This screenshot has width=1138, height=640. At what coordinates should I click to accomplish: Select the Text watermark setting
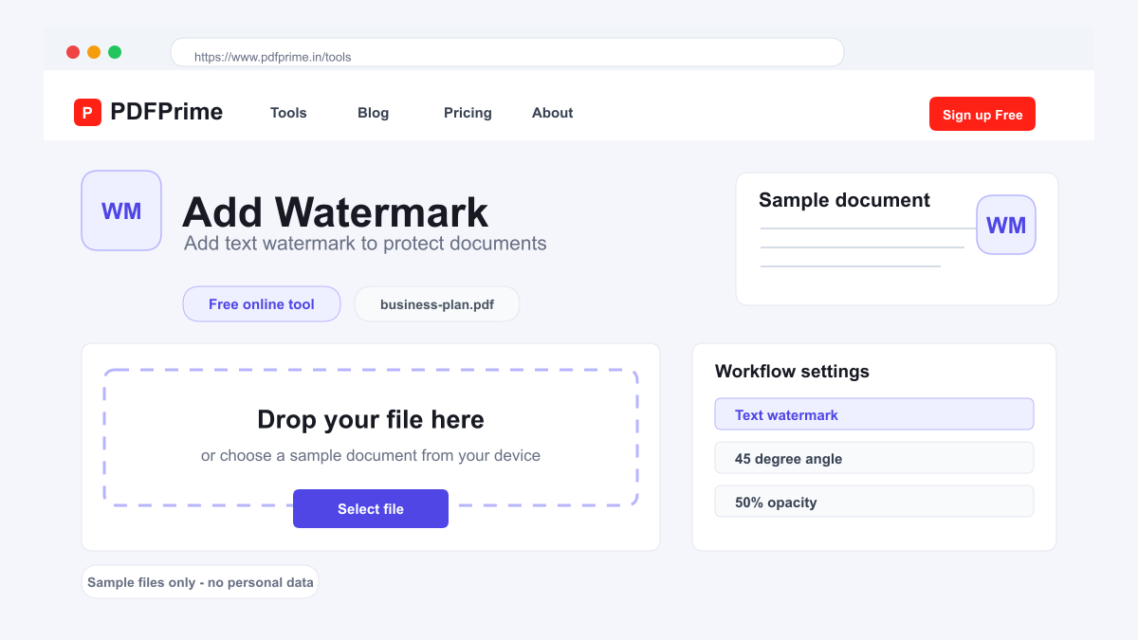coord(873,414)
